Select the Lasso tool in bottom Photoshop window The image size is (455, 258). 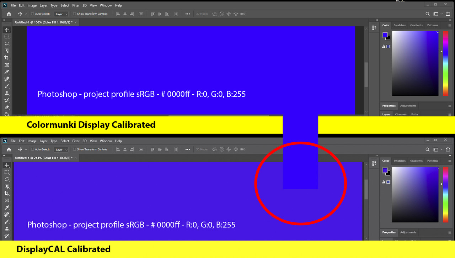pos(7,179)
